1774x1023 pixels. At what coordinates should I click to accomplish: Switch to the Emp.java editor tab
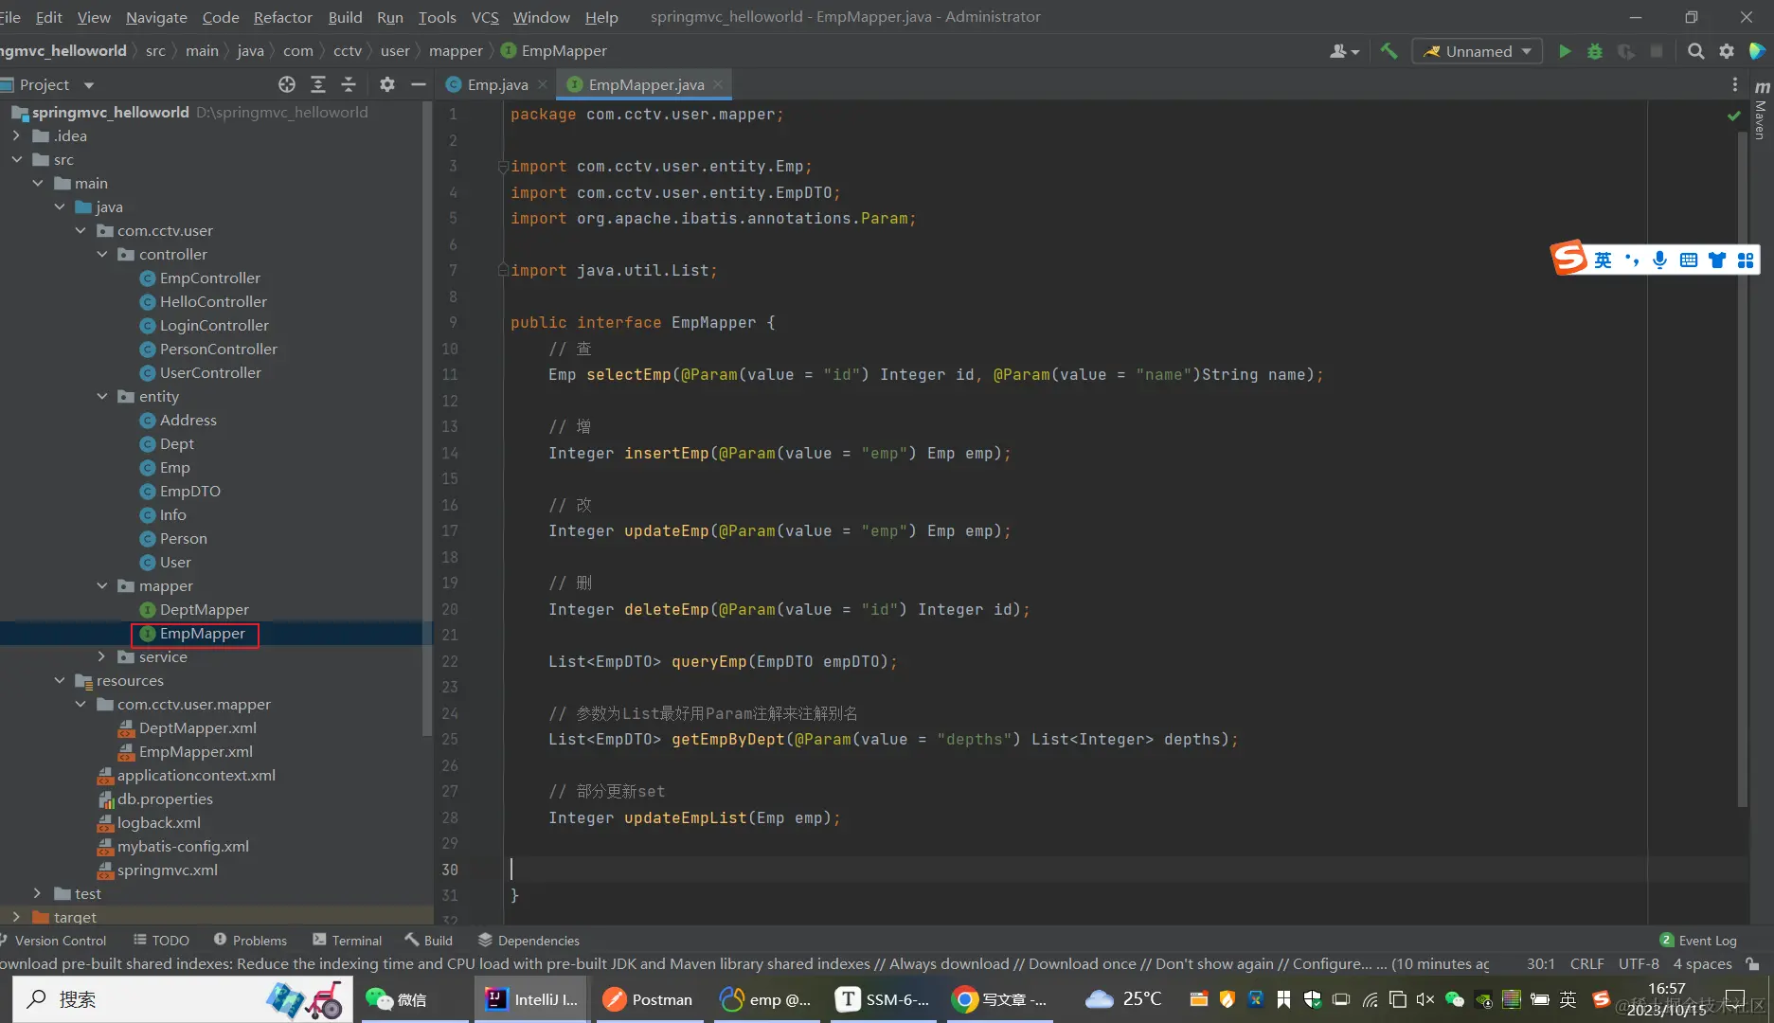click(497, 84)
